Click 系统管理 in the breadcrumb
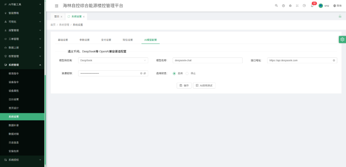This screenshot has height=167, width=346. point(64,25)
